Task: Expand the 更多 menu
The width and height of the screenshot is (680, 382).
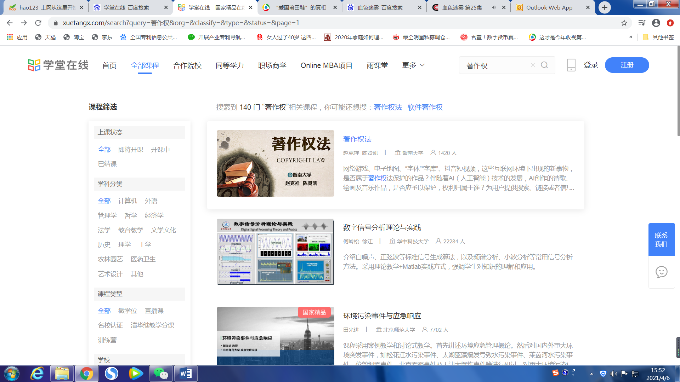Action: pyautogui.click(x=413, y=65)
